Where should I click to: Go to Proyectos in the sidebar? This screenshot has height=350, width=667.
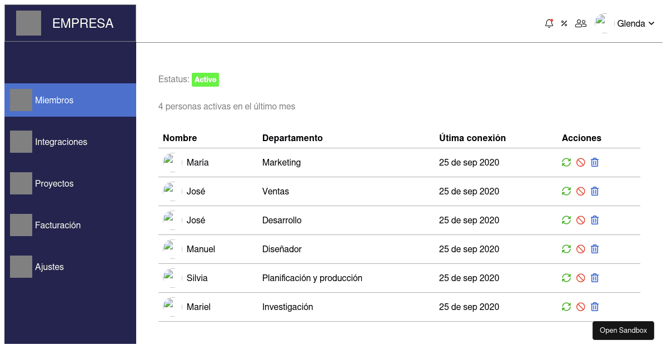[x=70, y=183]
